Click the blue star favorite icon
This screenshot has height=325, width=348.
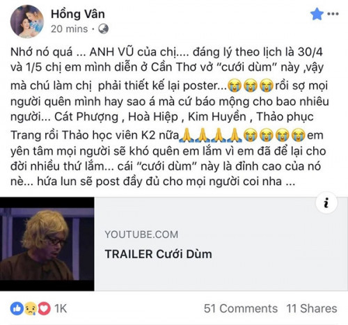(317, 14)
